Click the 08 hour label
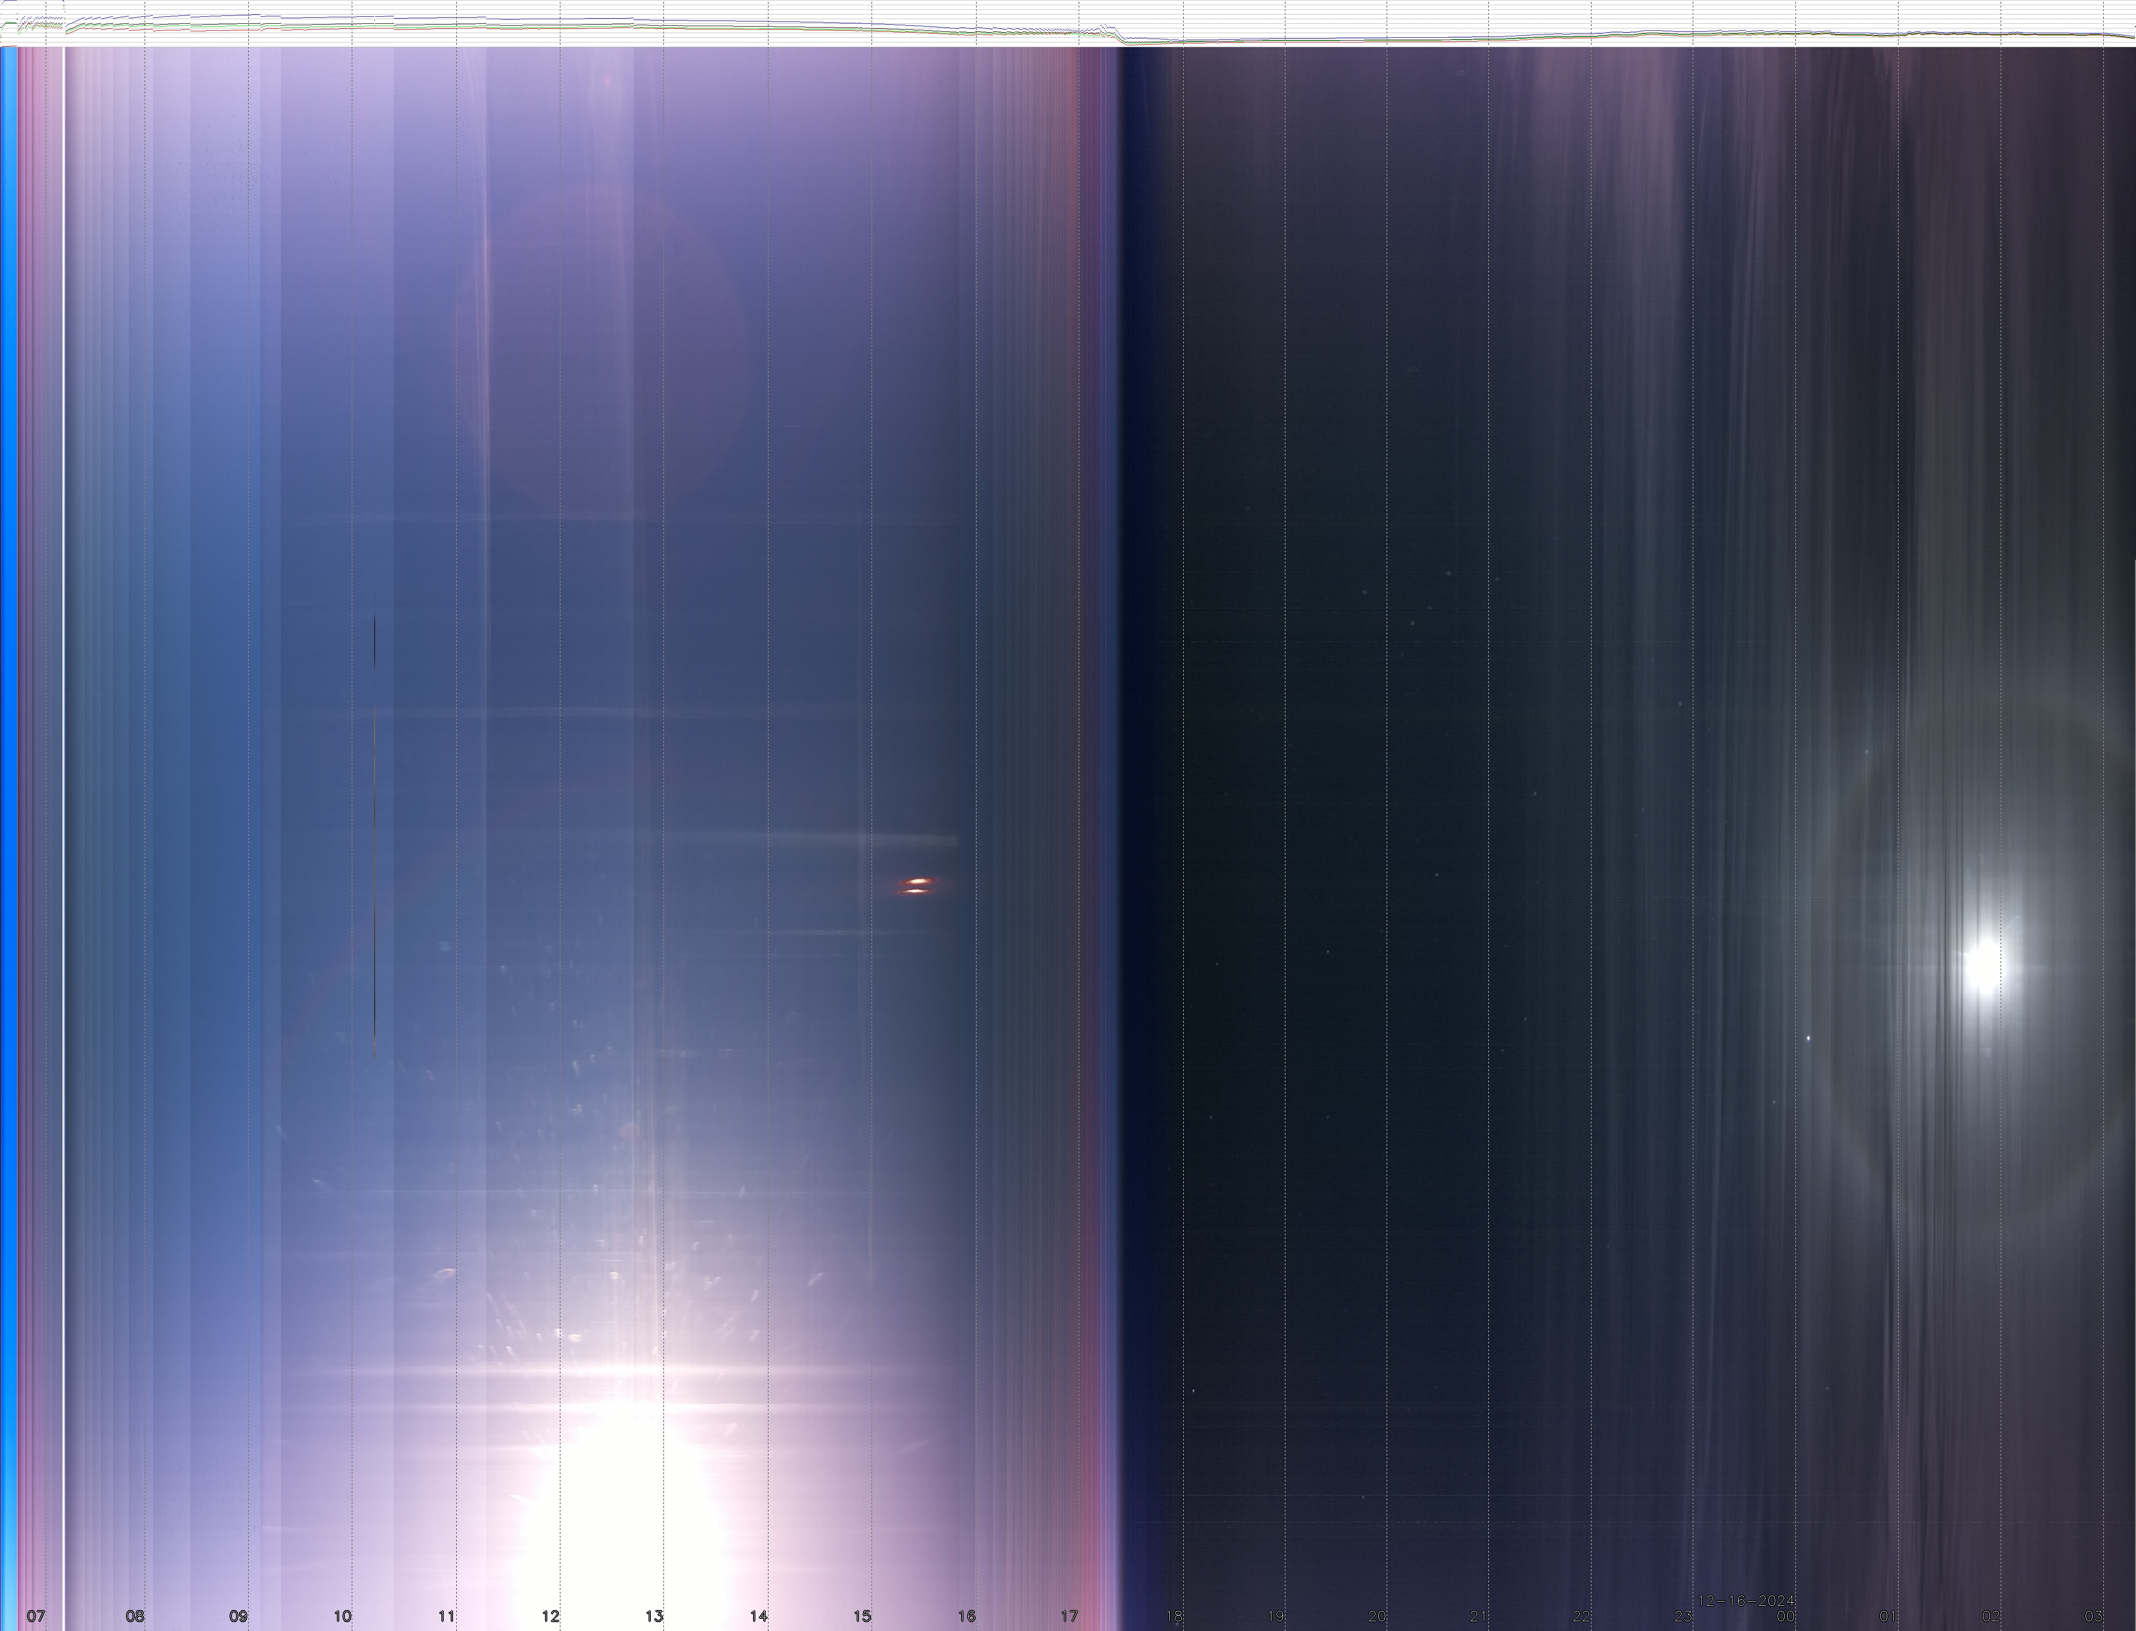The image size is (2136, 1631). 135,1617
